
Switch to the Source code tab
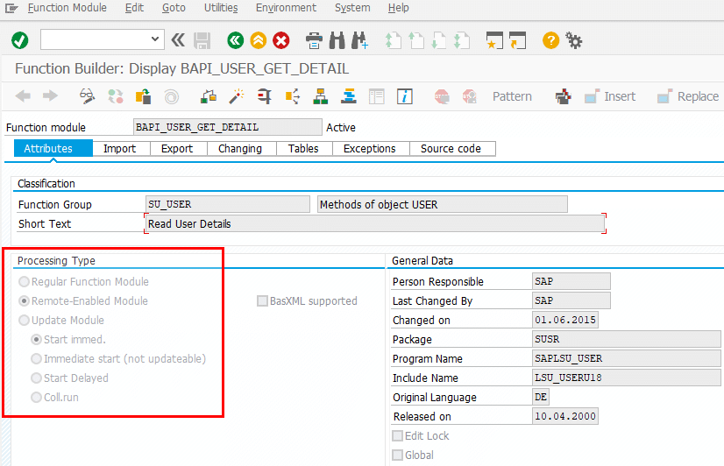453,149
